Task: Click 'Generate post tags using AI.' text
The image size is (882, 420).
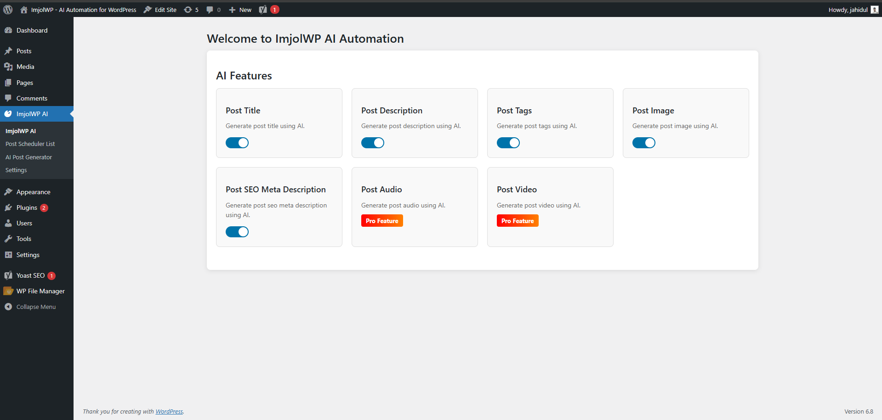Action: (x=537, y=126)
